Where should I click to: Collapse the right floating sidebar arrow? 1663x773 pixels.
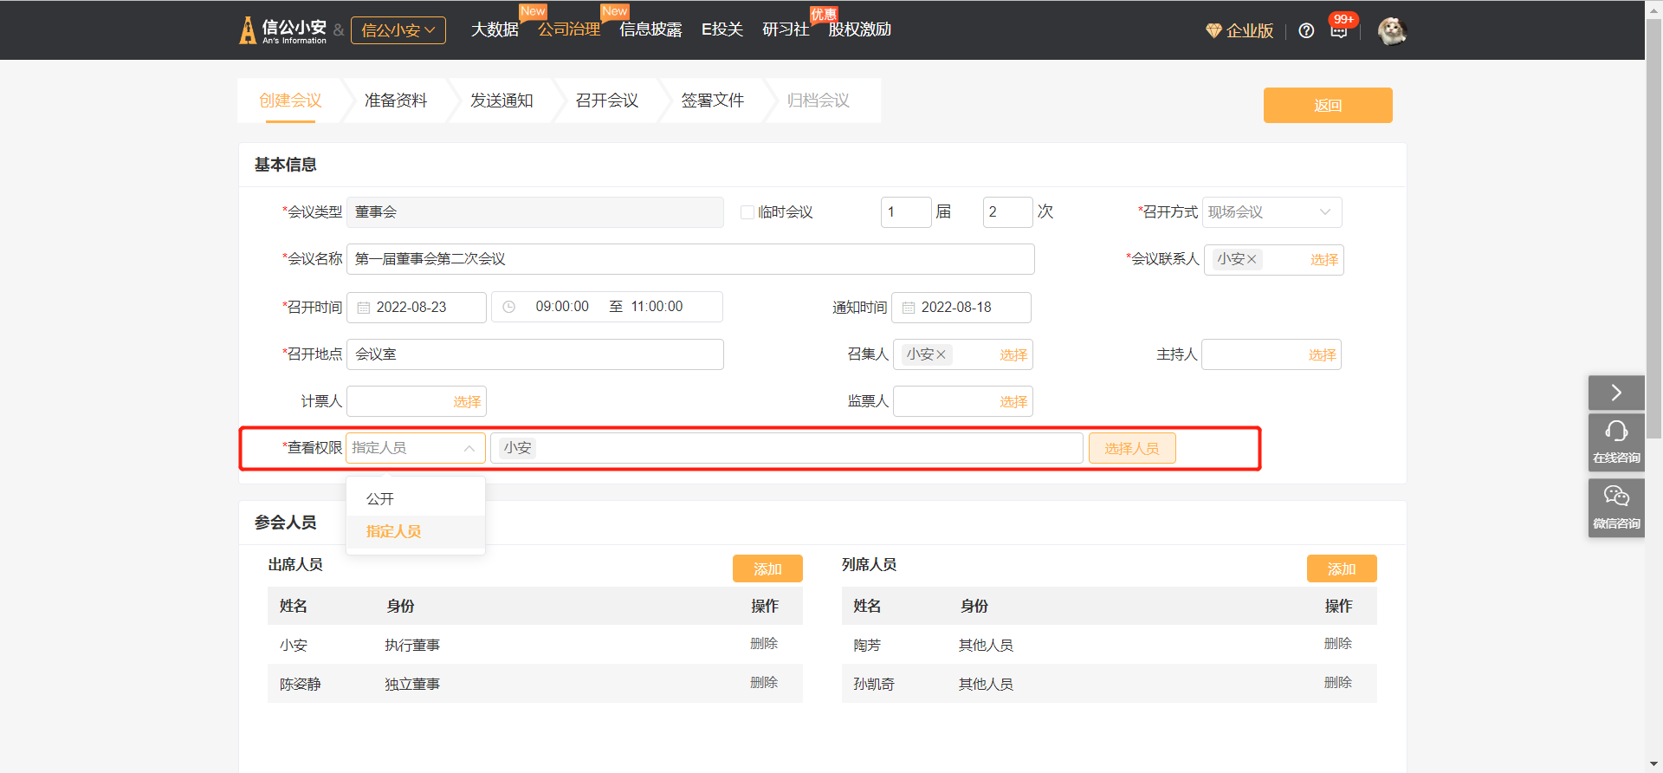pyautogui.click(x=1616, y=393)
